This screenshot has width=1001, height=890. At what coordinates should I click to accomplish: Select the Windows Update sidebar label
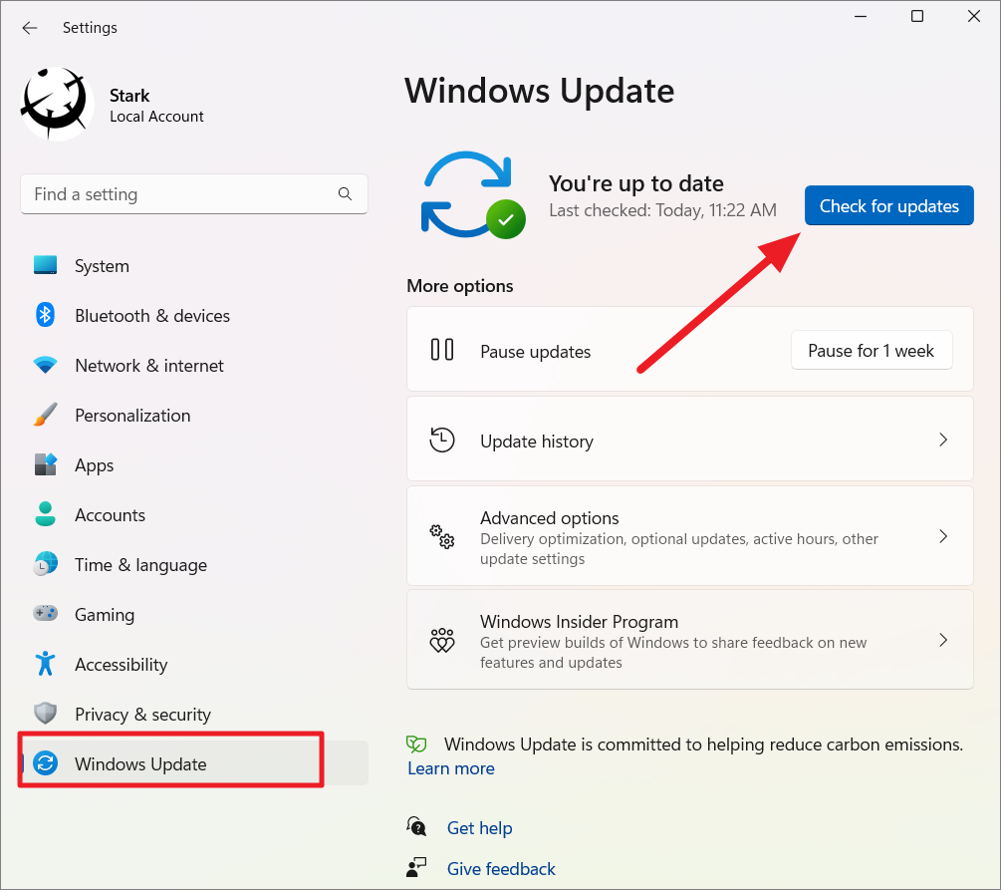click(x=140, y=764)
